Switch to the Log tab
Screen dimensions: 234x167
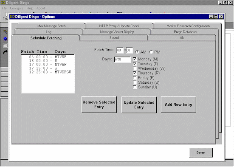[48, 32]
